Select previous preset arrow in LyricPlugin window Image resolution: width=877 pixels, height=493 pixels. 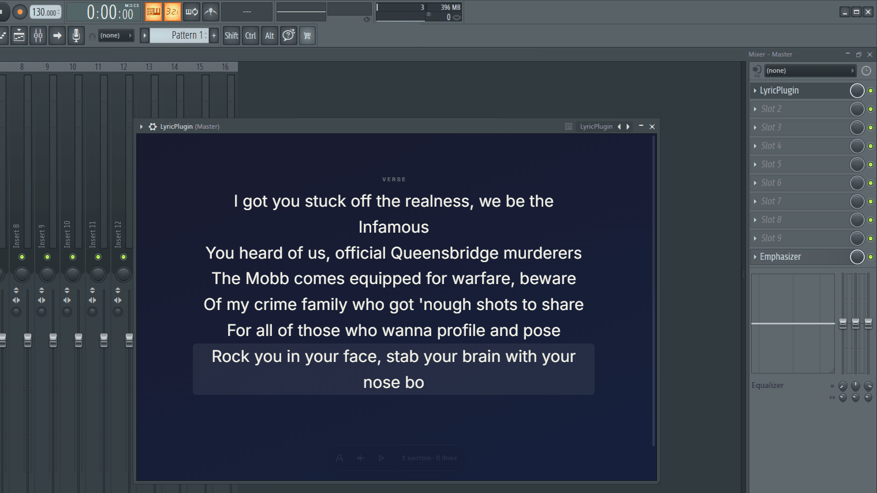coord(620,126)
